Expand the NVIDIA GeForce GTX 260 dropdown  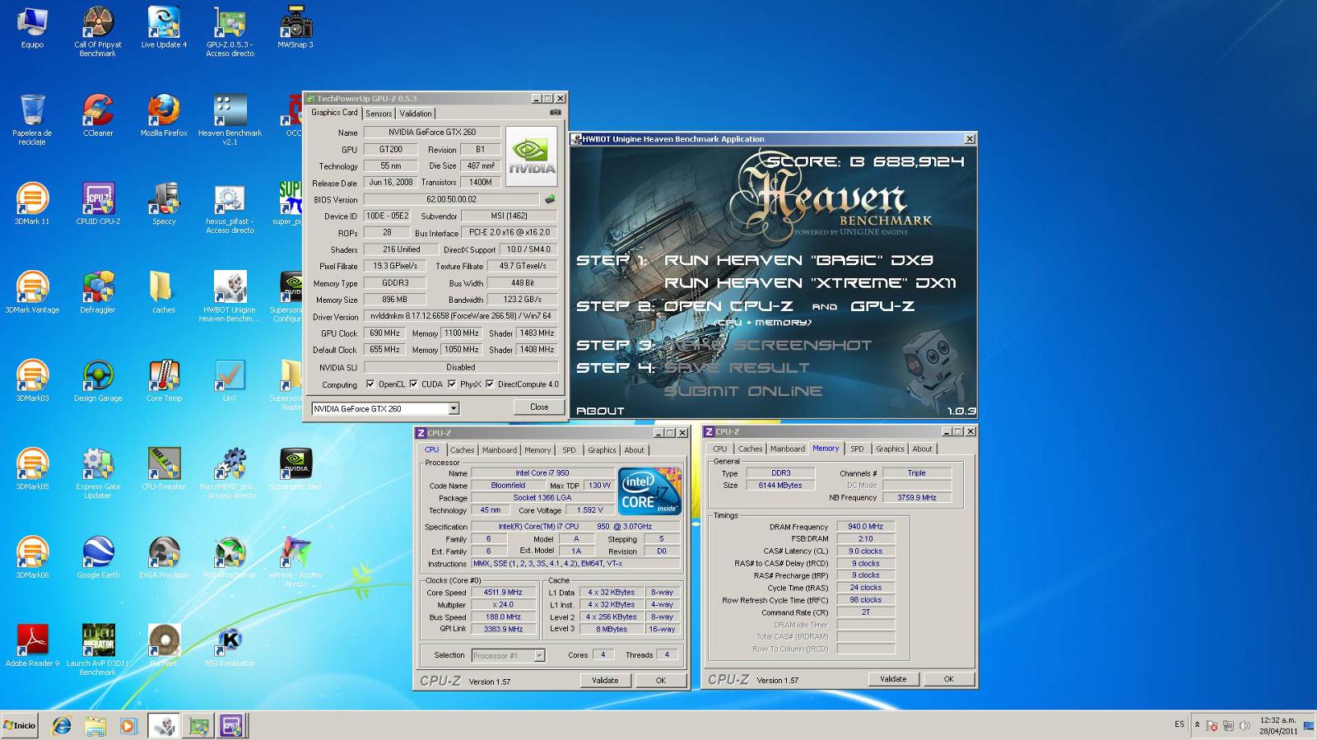[454, 409]
